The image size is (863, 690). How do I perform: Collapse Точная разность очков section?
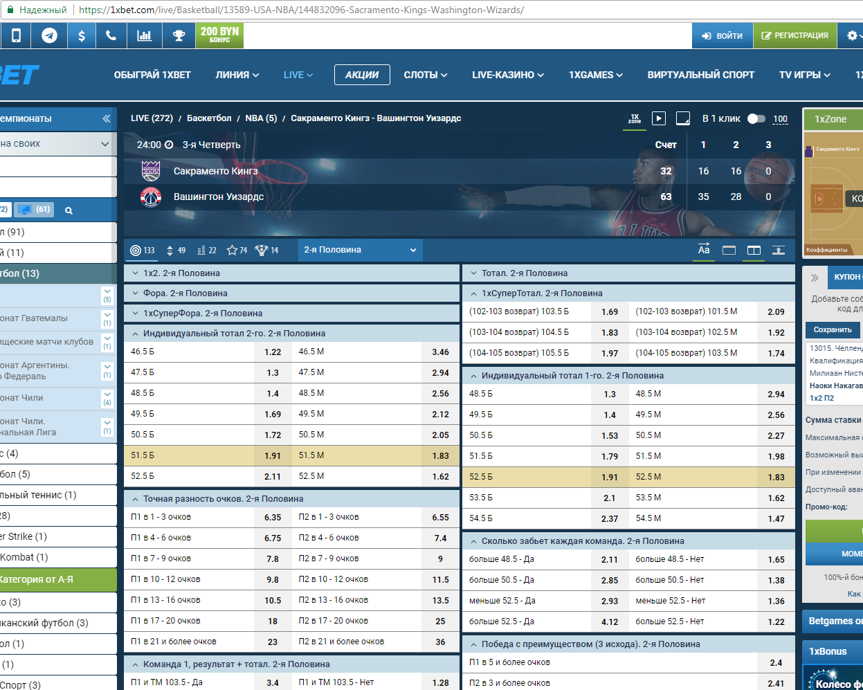tap(291, 499)
